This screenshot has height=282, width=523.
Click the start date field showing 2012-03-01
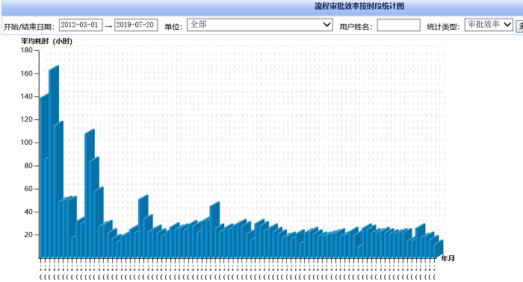(x=81, y=25)
